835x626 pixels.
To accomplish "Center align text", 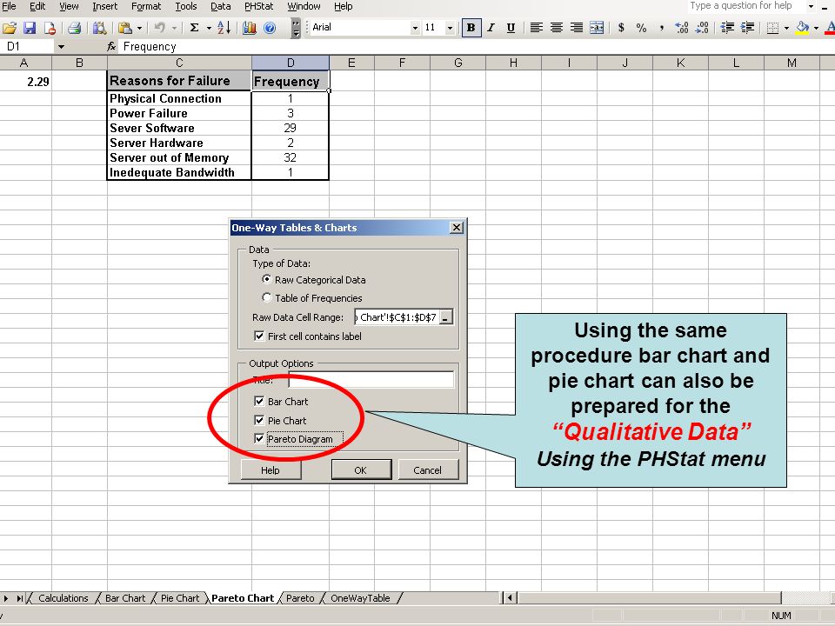I will pyautogui.click(x=557, y=28).
